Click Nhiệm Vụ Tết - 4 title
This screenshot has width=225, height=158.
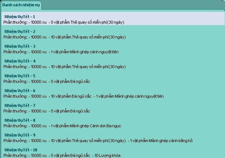(20, 61)
